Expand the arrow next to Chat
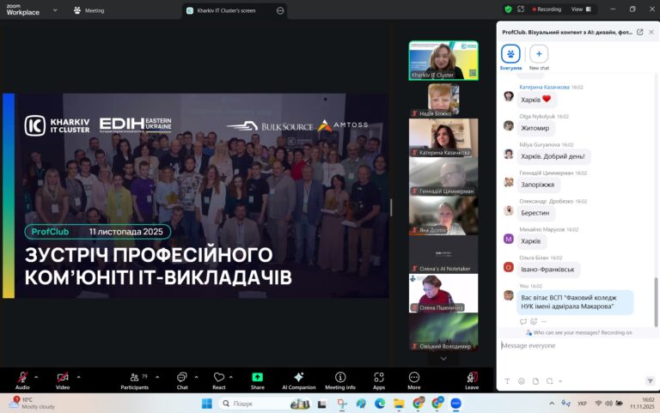This screenshot has width=660, height=413. pyautogui.click(x=196, y=377)
